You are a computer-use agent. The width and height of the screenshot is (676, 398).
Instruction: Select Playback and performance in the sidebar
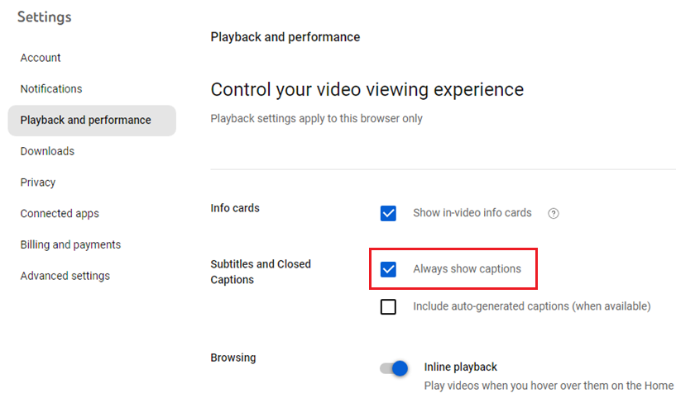pyautogui.click(x=86, y=121)
